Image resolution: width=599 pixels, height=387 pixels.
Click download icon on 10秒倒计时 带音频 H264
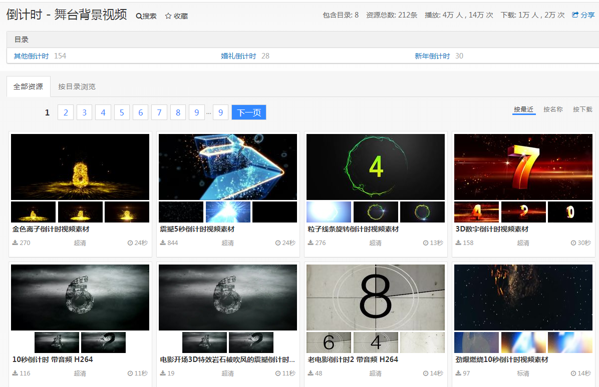pos(16,373)
